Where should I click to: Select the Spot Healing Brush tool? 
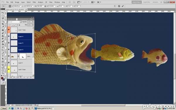tap(3, 30)
